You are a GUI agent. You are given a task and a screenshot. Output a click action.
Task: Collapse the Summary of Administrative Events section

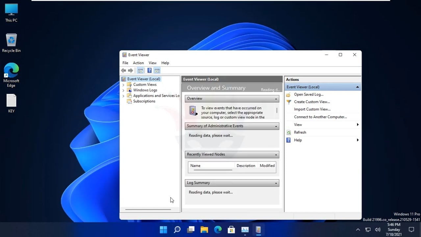click(x=276, y=126)
